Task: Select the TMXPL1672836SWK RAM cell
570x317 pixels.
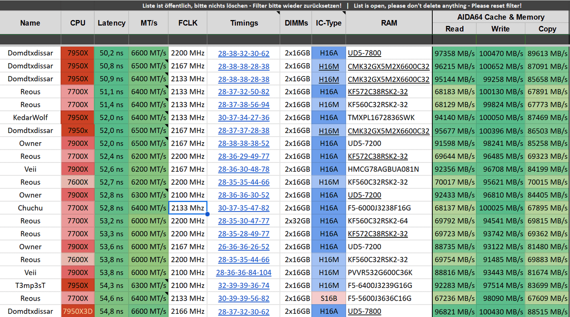Action: pos(389,118)
